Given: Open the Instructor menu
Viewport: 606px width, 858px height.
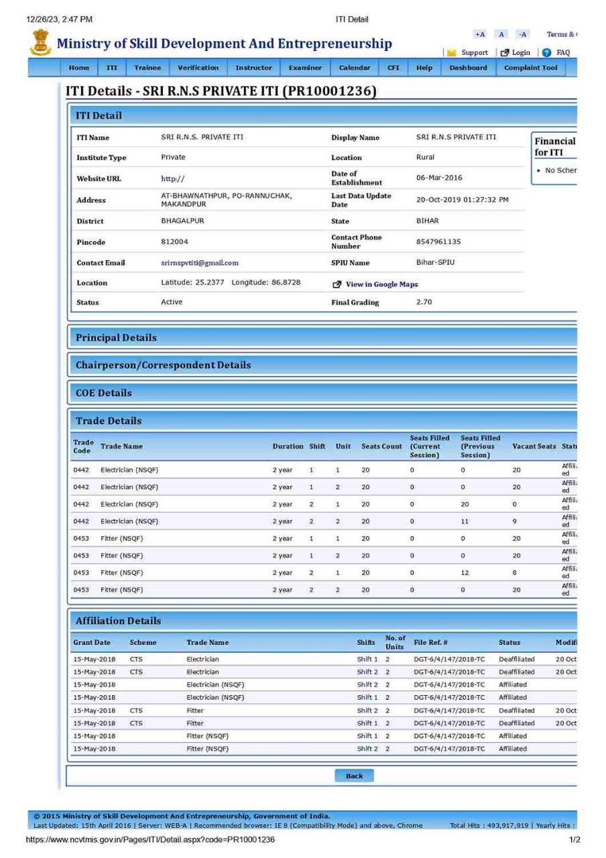Looking at the screenshot, I should coord(253,68).
